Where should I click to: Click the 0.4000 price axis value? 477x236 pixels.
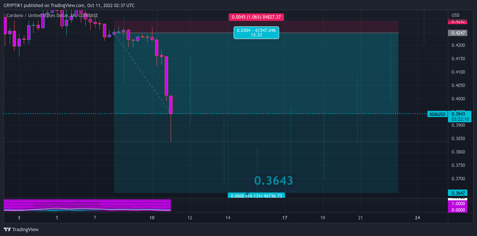pos(458,99)
